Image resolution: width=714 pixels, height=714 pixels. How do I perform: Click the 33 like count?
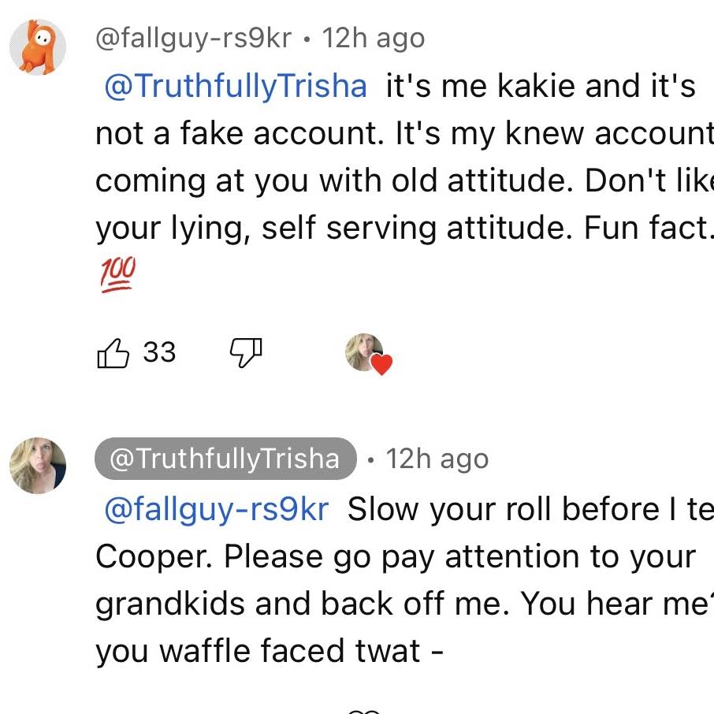pos(159,352)
